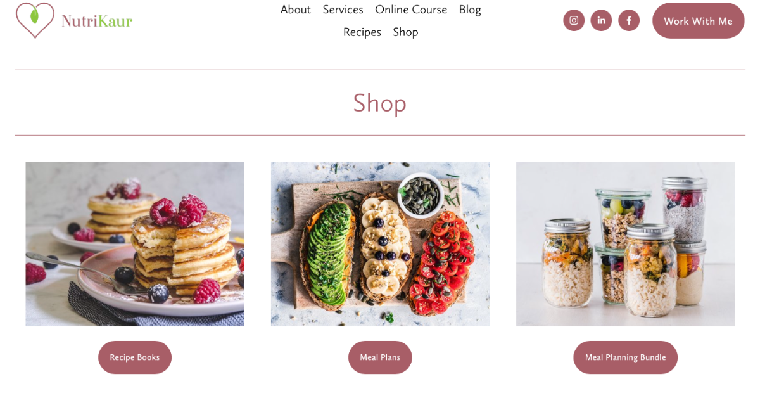This screenshot has width=760, height=398.
Task: Open the Instagram profile icon
Action: tap(574, 20)
